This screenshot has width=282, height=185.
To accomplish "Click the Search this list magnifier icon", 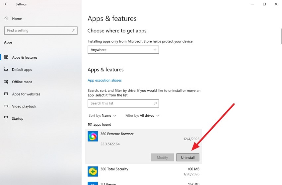I will 155,103.
